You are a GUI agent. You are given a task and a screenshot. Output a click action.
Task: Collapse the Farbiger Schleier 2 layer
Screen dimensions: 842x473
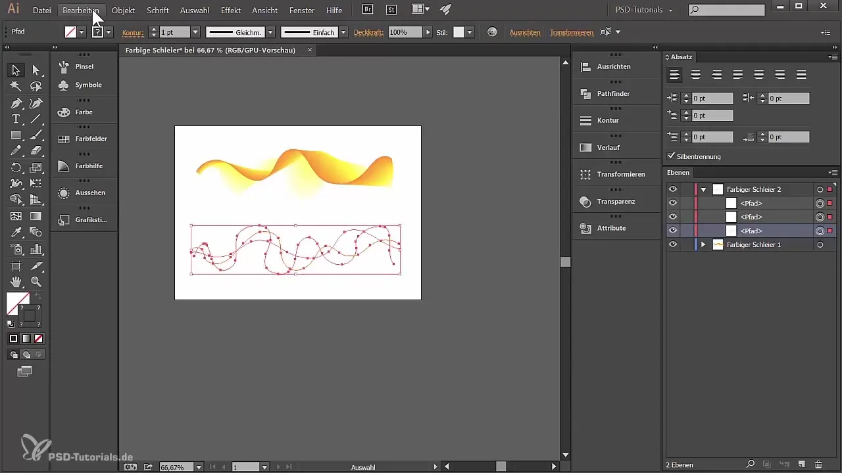pyautogui.click(x=703, y=189)
